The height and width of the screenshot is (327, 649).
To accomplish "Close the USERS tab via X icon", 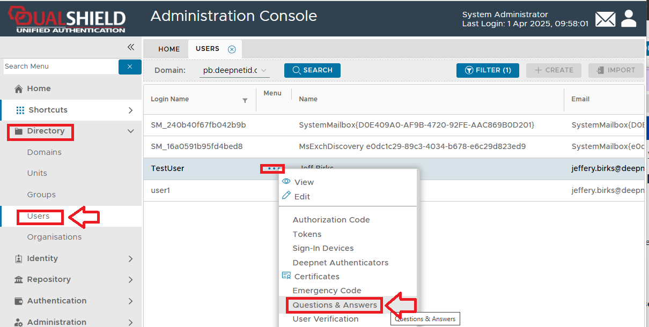I will click(232, 49).
